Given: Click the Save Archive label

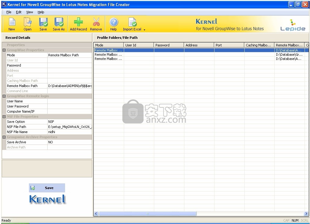Looking at the screenshot, I should 17,142.
